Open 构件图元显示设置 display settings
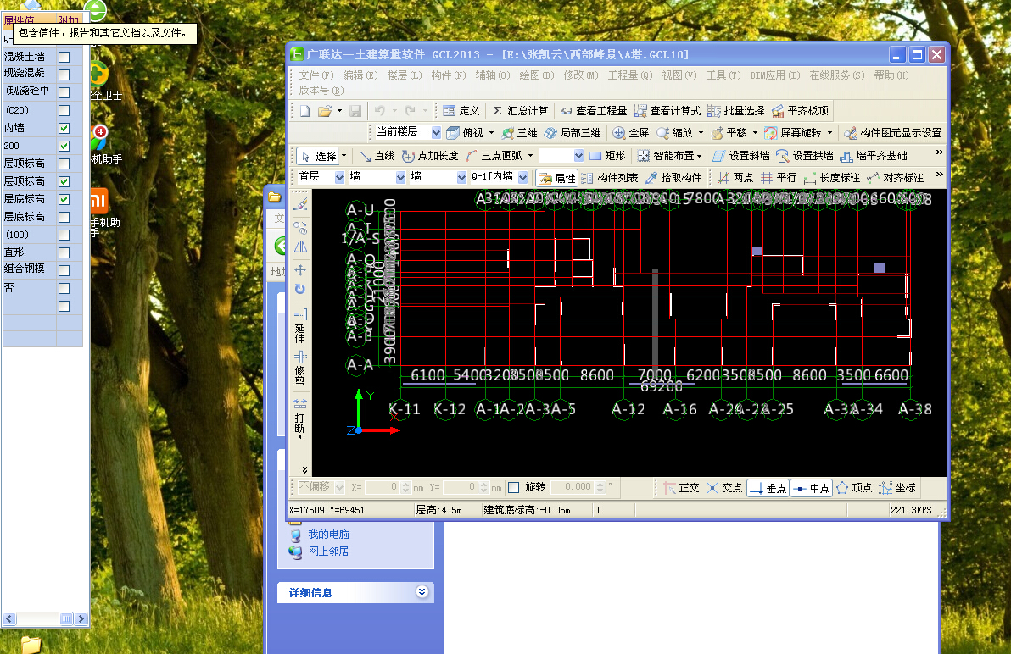Viewport: 1011px width, 654px height. pos(893,133)
